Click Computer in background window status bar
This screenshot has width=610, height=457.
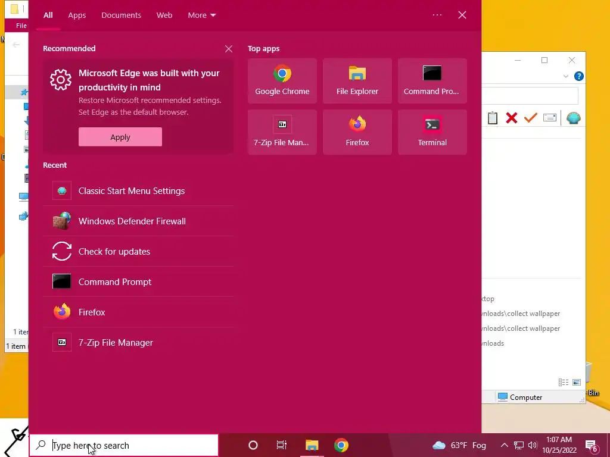click(520, 397)
